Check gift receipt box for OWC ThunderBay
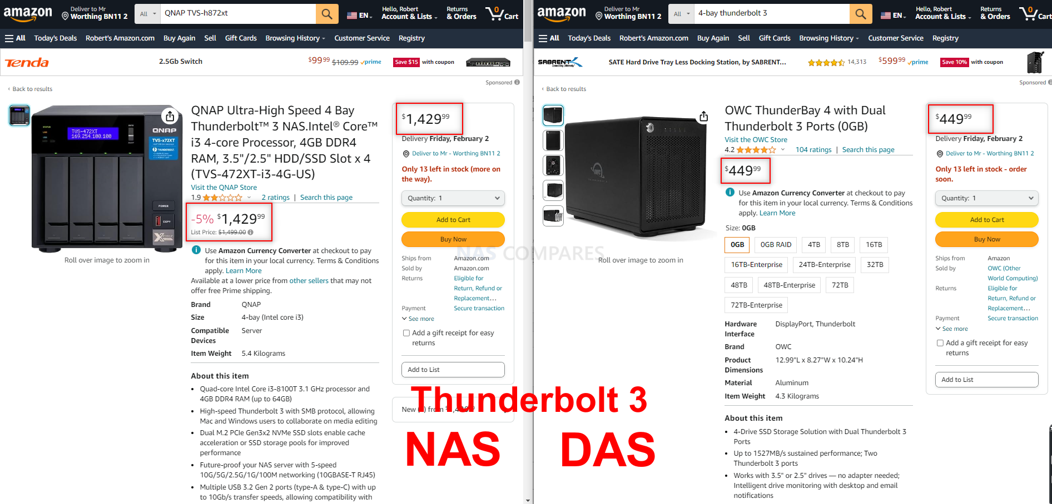 (940, 343)
